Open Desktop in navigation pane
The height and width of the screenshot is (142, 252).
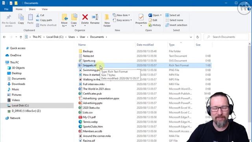tap(15, 73)
